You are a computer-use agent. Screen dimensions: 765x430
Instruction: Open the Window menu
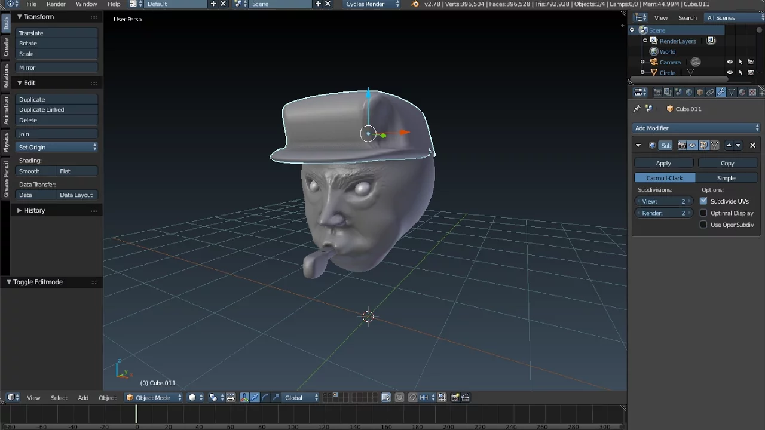tap(86, 4)
